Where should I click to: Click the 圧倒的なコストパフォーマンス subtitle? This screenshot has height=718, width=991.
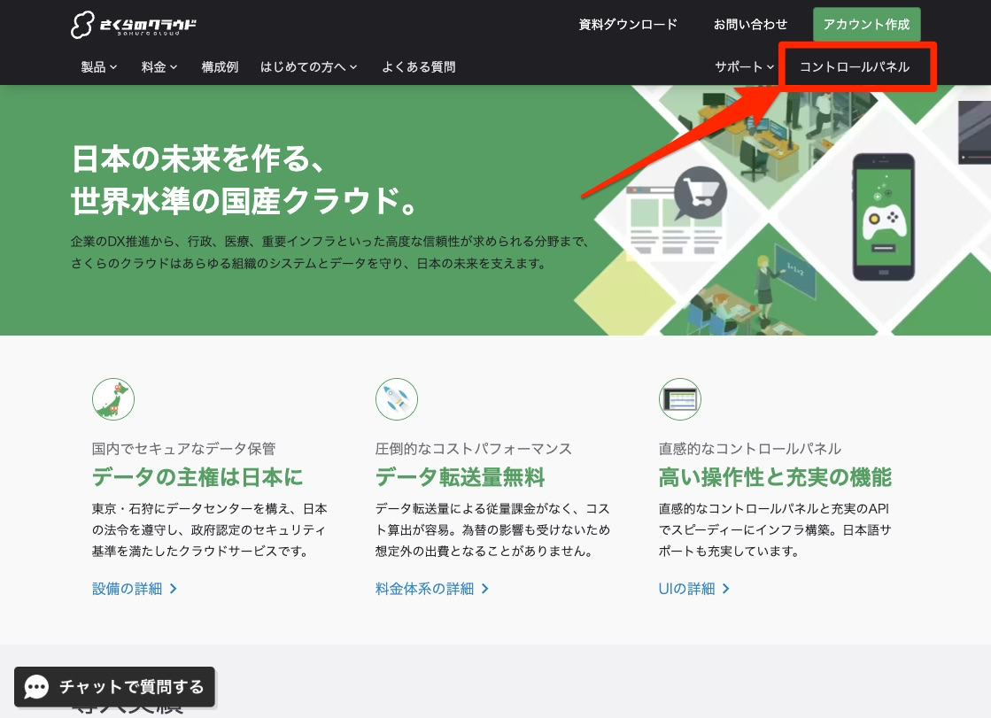(x=474, y=449)
